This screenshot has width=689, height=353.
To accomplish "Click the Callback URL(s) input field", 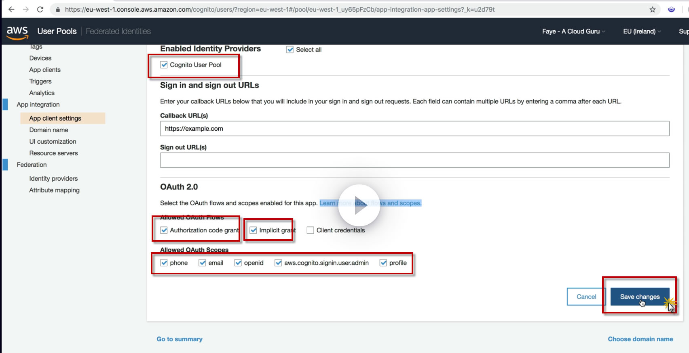I will tap(414, 129).
